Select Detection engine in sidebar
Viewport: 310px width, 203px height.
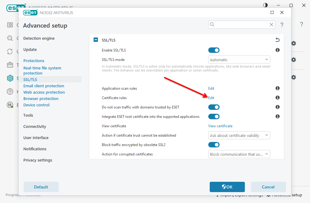tap(39, 38)
